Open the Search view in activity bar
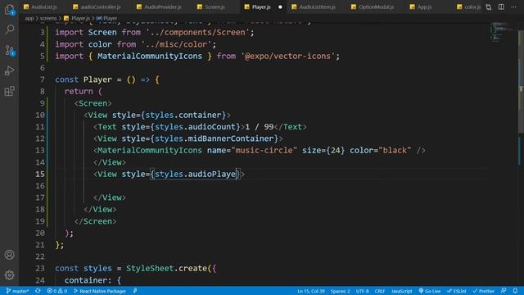 point(9,29)
